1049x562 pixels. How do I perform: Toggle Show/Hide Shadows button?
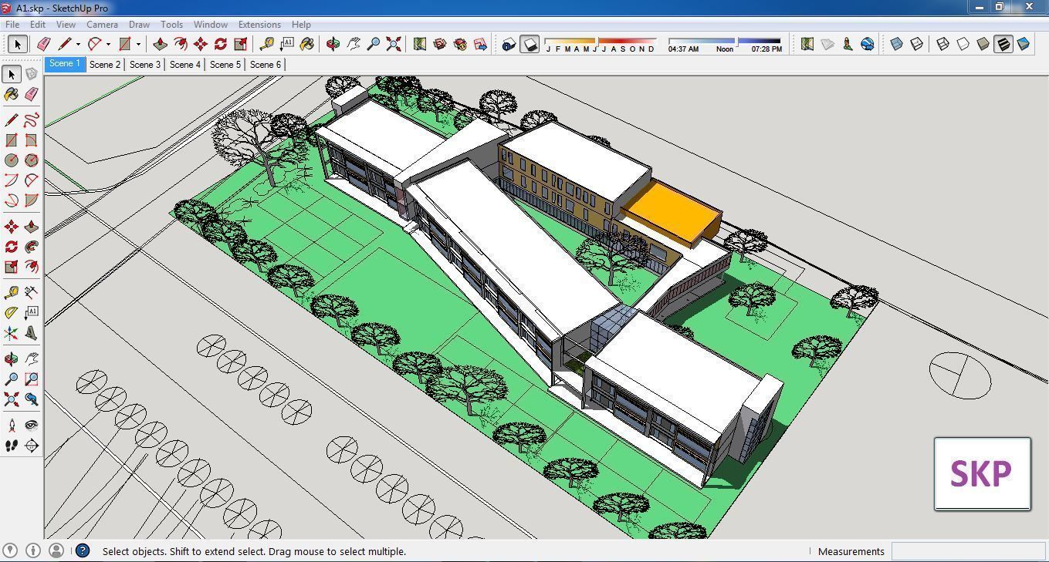tap(530, 45)
